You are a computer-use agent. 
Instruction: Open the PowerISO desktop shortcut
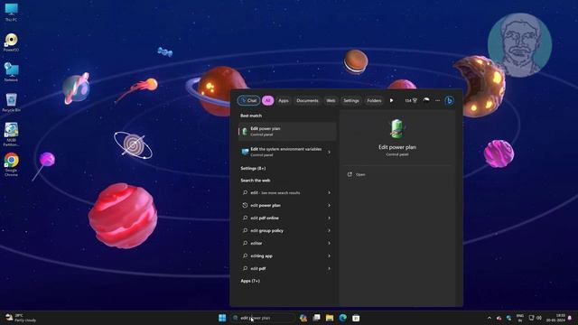(11, 42)
